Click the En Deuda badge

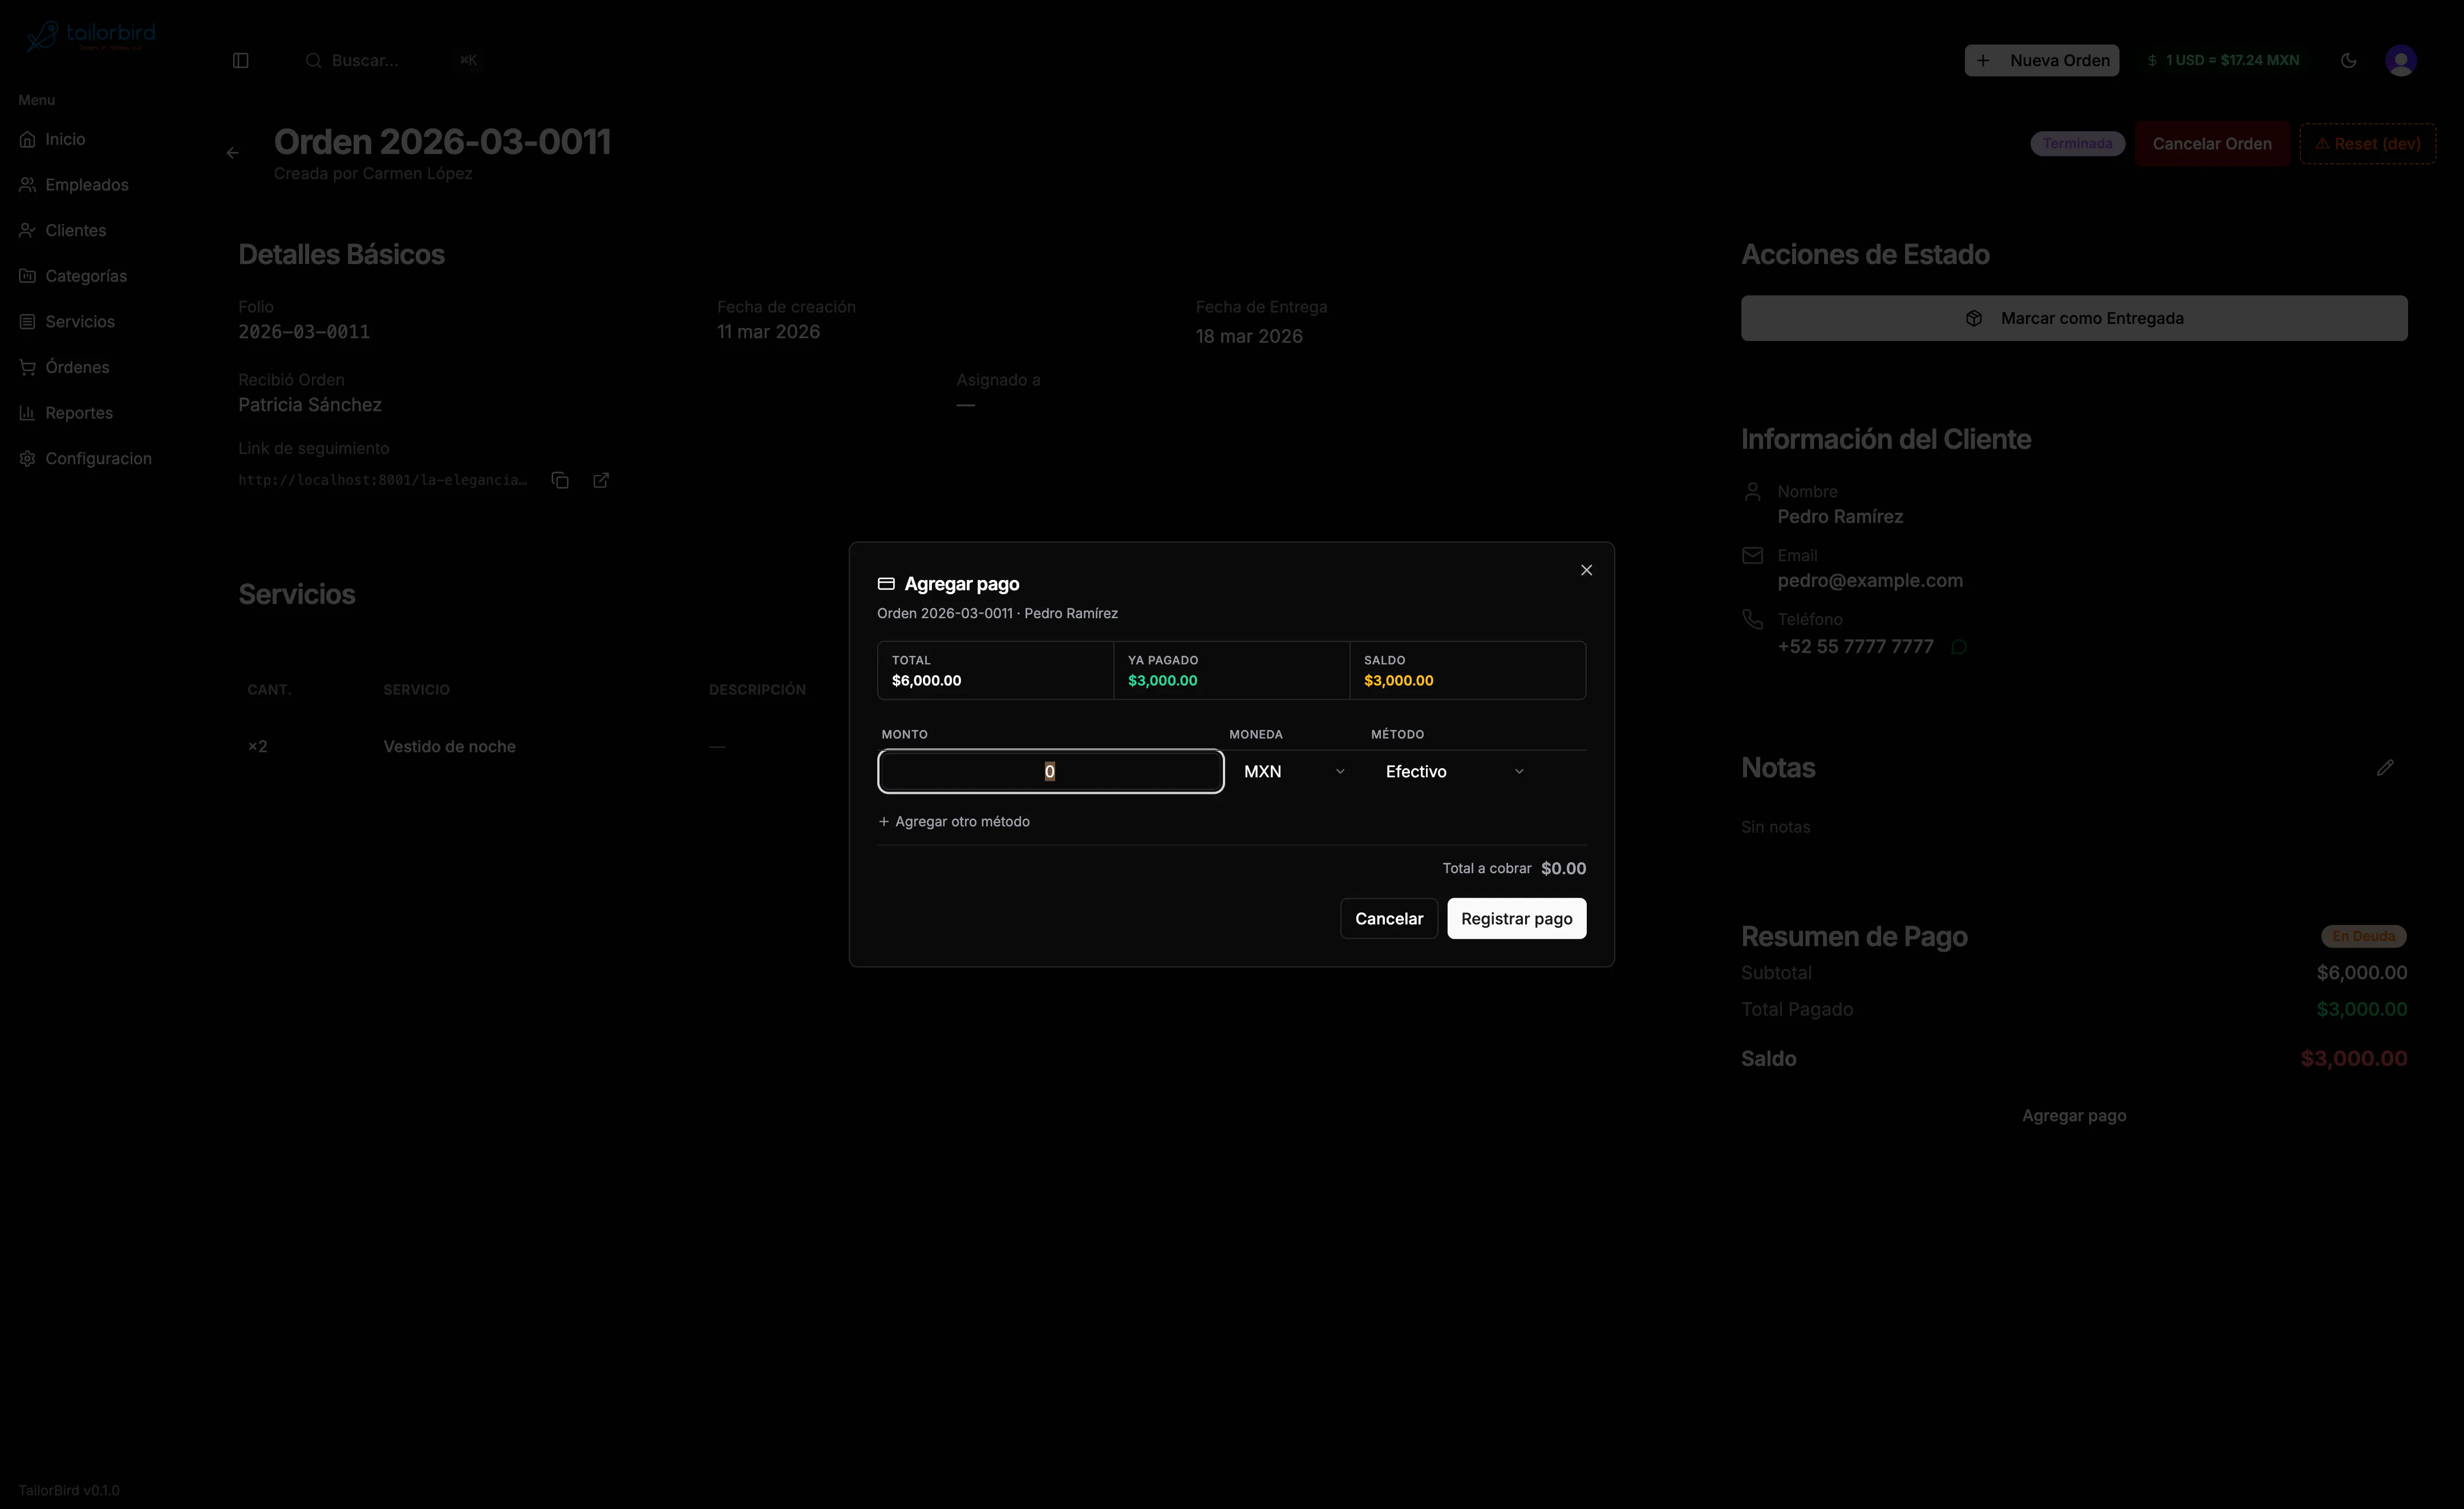(x=2363, y=936)
